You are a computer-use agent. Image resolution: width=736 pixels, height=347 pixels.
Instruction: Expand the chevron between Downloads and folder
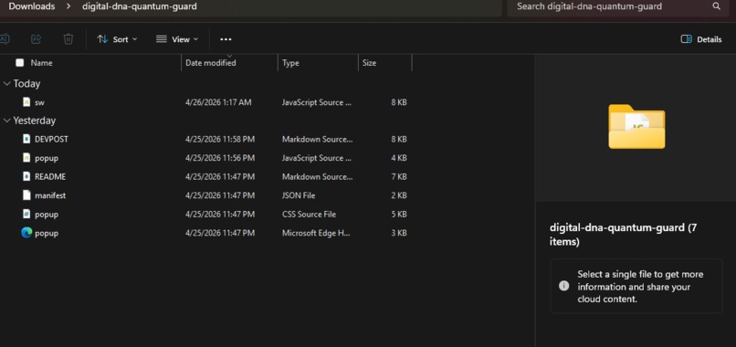click(68, 6)
